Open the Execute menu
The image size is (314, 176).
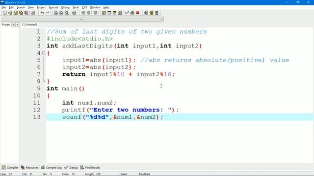click(53, 7)
